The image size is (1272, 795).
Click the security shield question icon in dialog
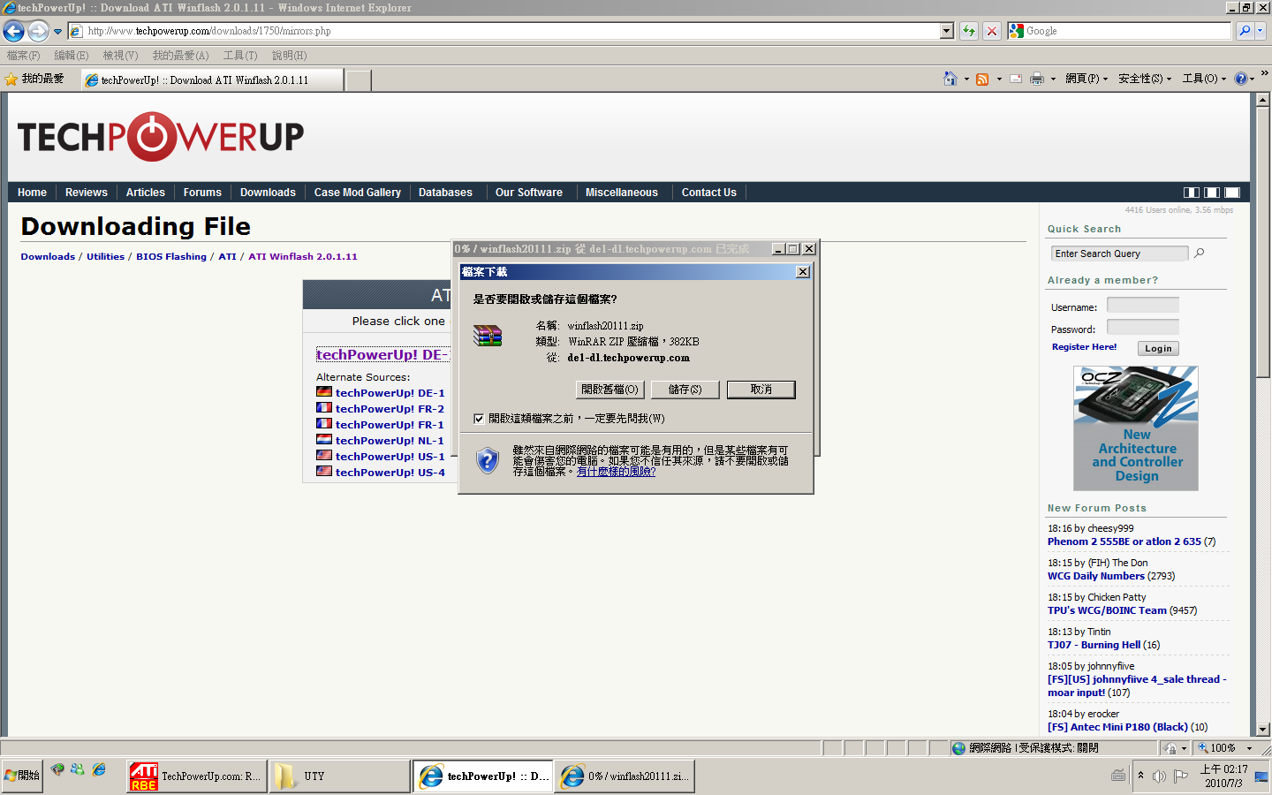(x=488, y=460)
